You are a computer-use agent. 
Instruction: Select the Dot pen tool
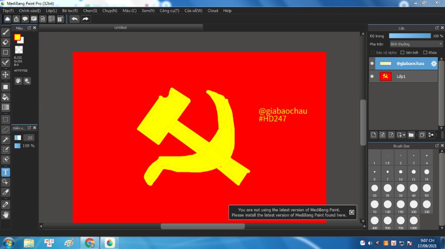coord(5,62)
